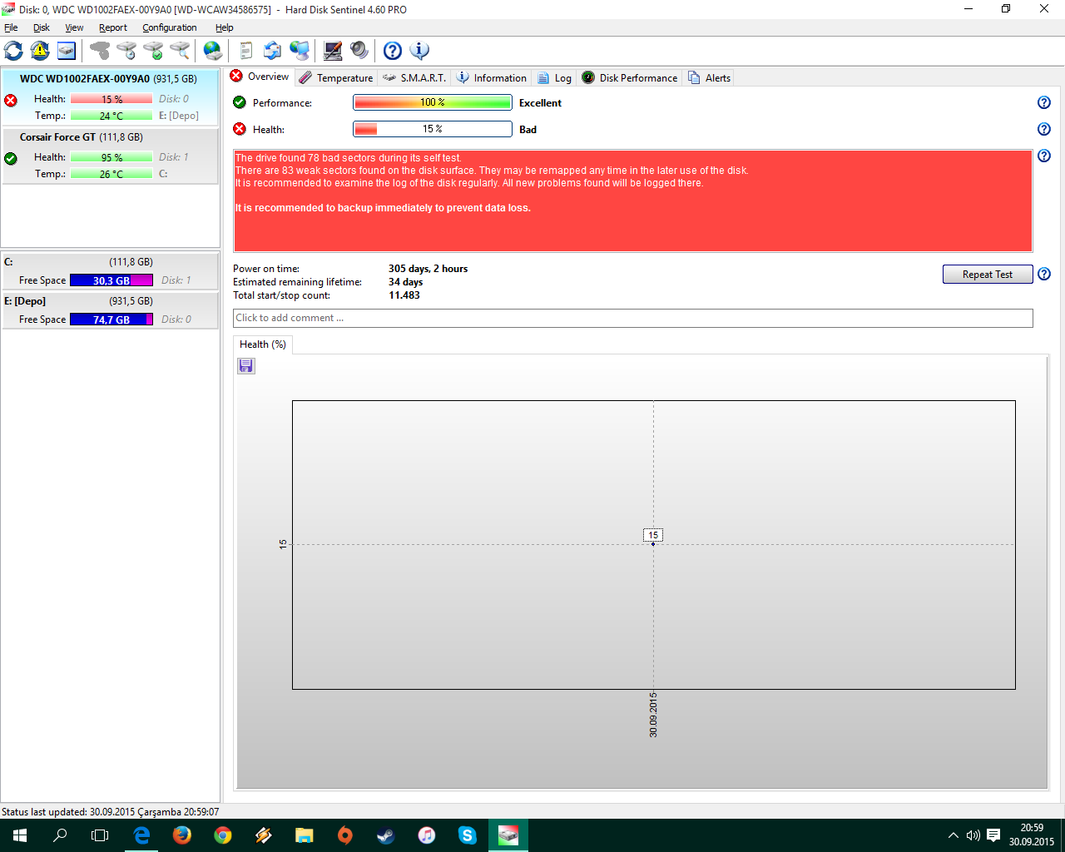Click the help icon beside the Performance bar
1065x852 pixels.
[1044, 102]
